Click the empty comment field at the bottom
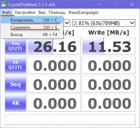140x128 pixels. pos(70,120)
